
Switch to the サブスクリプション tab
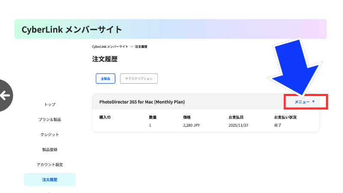pyautogui.click(x=138, y=78)
